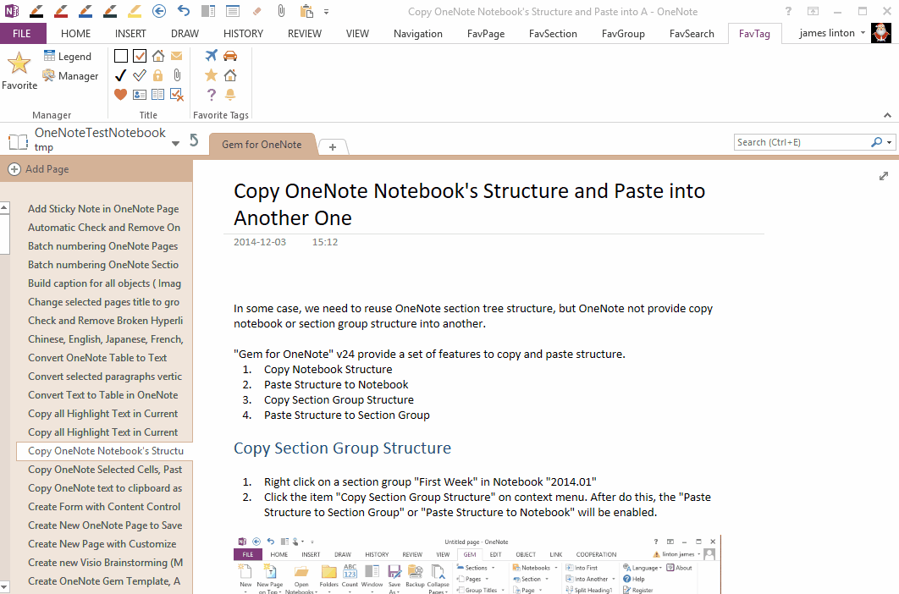Apply the orange heart title tag
The image size is (899, 594).
click(121, 95)
